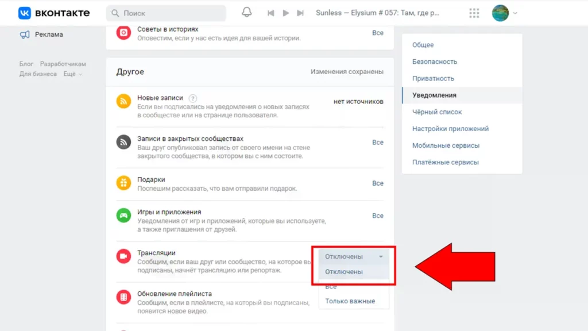Select Только важные in dropdown list
Image resolution: width=588 pixels, height=331 pixels.
(350, 301)
